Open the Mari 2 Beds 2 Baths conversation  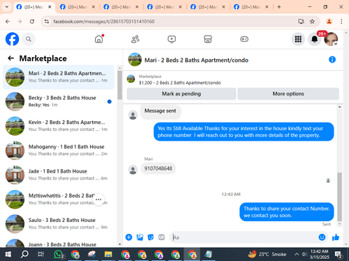click(x=59, y=77)
